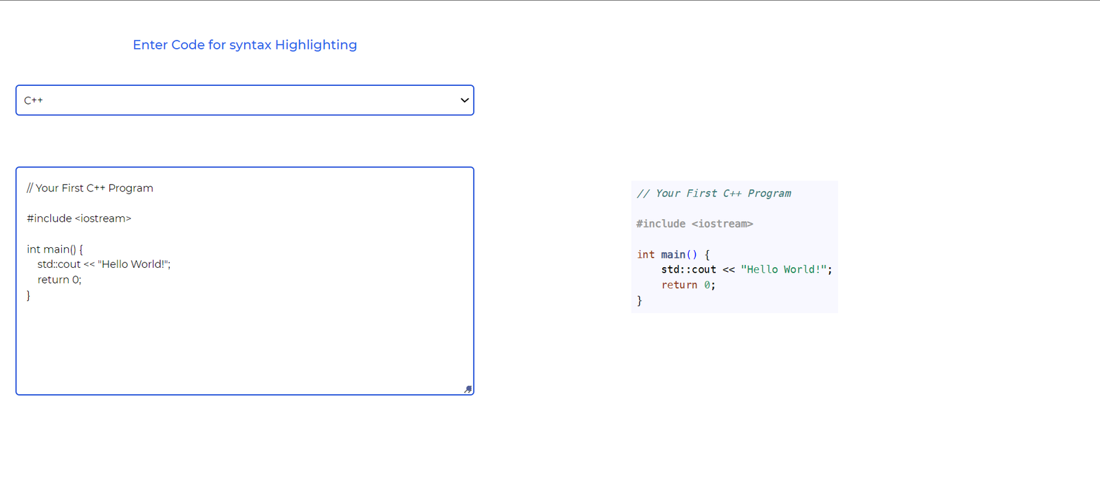Click the green '0' number in the highlighted output

pos(707,285)
